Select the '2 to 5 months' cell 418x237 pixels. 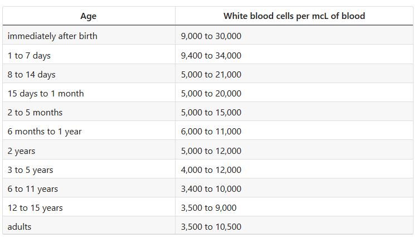(x=89, y=112)
